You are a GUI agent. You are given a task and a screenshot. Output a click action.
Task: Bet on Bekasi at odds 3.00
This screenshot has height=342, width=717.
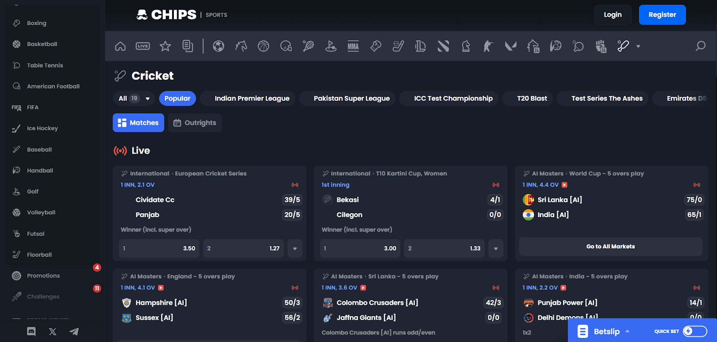(x=360, y=248)
